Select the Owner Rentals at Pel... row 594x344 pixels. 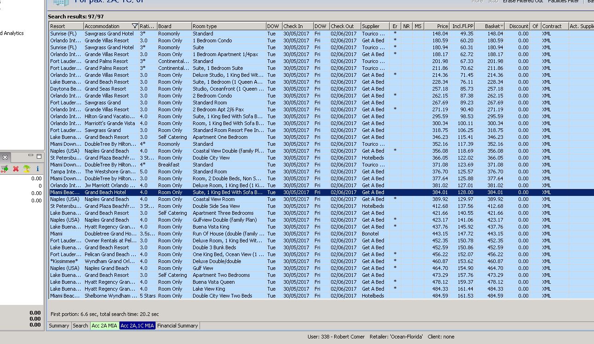click(x=321, y=241)
